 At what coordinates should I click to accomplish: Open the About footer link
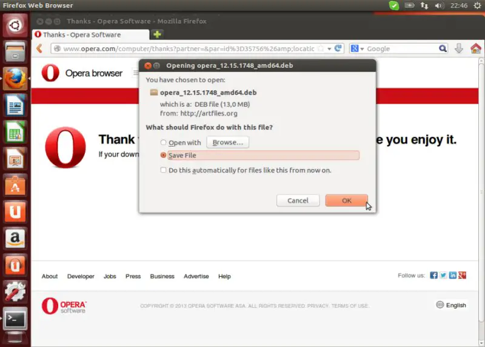tap(50, 276)
